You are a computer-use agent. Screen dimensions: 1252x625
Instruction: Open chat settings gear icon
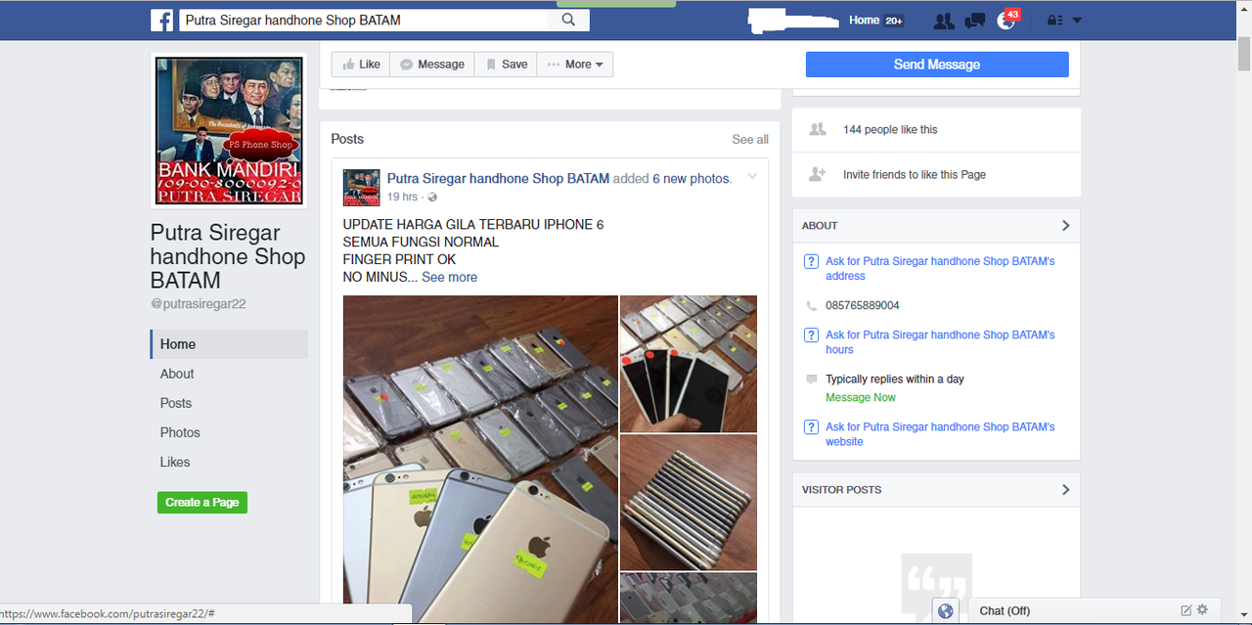pos(1202,609)
